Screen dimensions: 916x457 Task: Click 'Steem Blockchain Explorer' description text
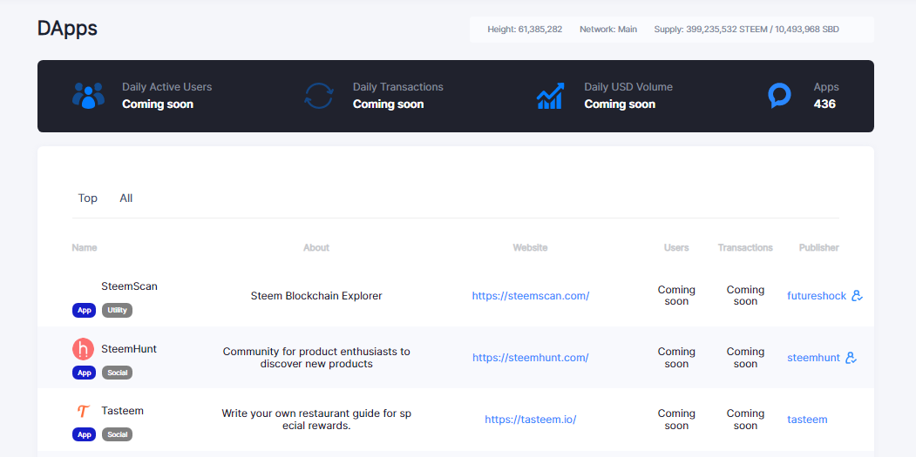pyautogui.click(x=316, y=296)
